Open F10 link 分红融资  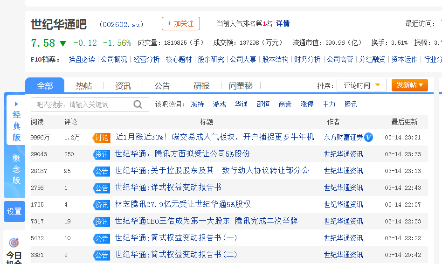[372, 60]
